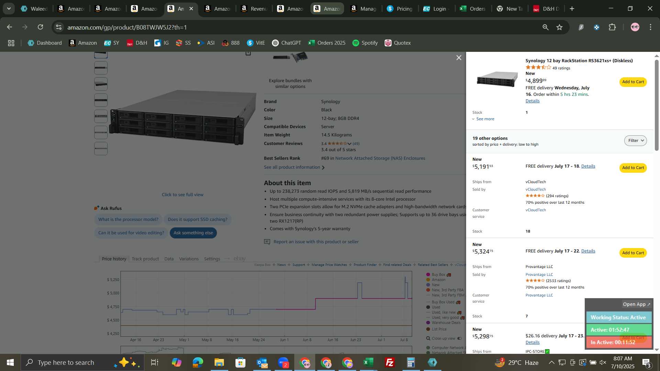Open the browser profile avatar
This screenshot has width=660, height=371.
tap(635, 27)
